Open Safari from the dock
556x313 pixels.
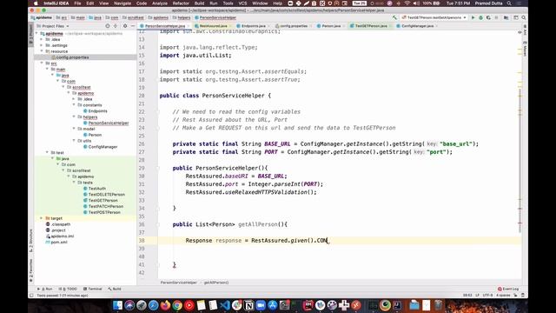point(154,305)
